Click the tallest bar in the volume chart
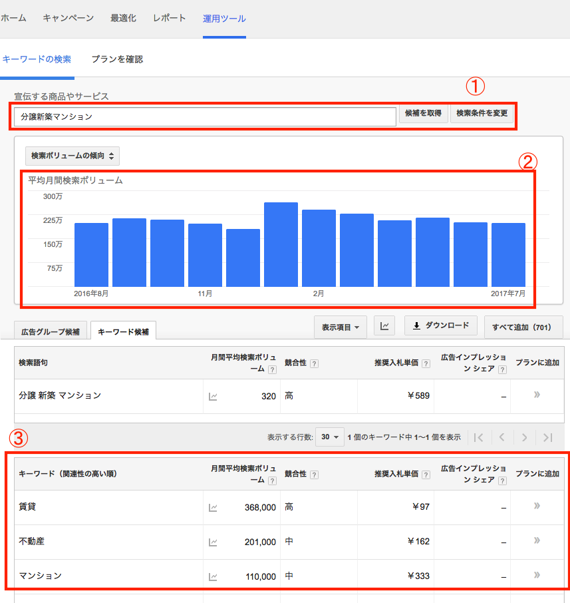Screen dimensions: 570x603 point(281,244)
